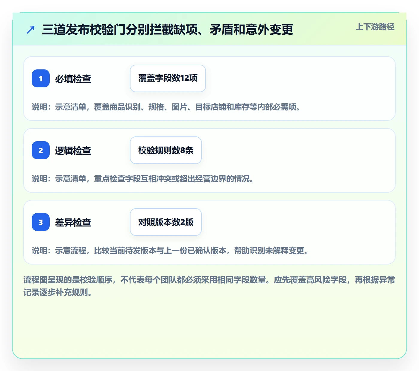Click the footer note starting 流程图呈现的是校验顺序

209,286
